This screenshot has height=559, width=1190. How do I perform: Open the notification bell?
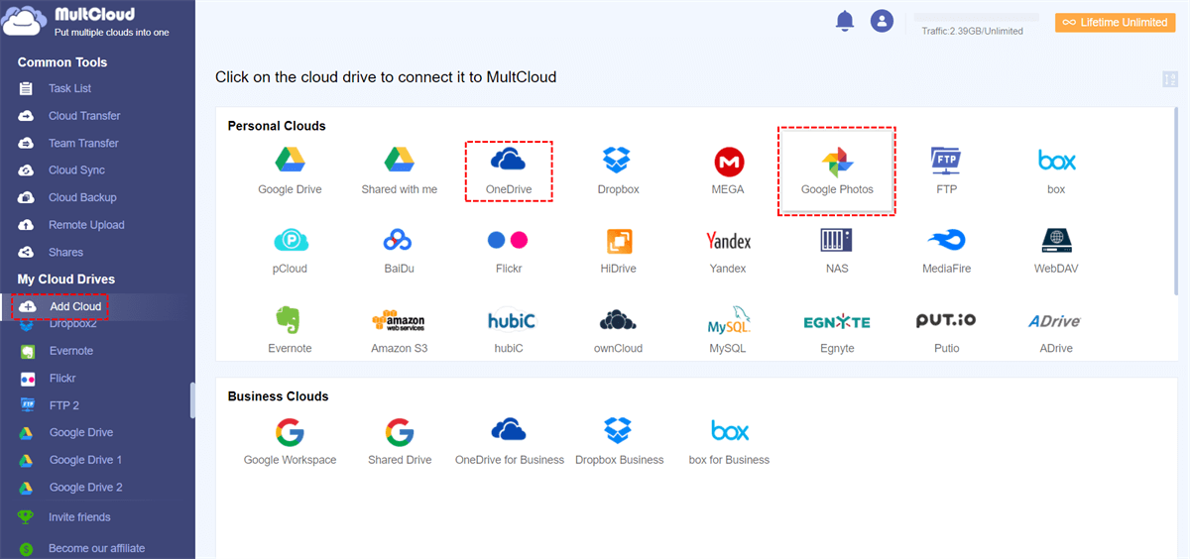[x=845, y=20]
